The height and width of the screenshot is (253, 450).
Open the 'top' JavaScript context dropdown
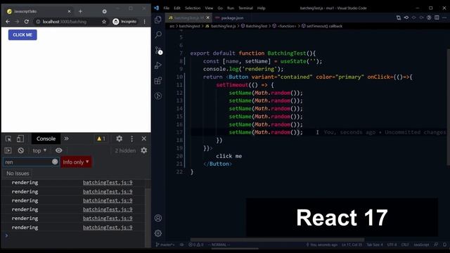pos(39,150)
